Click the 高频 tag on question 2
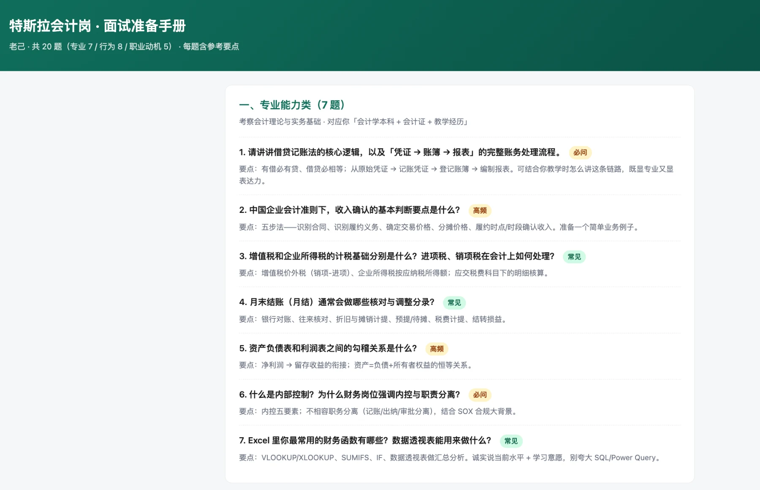 coord(480,210)
